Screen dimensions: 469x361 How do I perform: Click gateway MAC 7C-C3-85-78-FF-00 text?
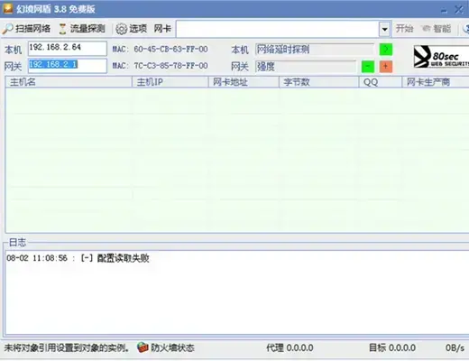(x=170, y=66)
